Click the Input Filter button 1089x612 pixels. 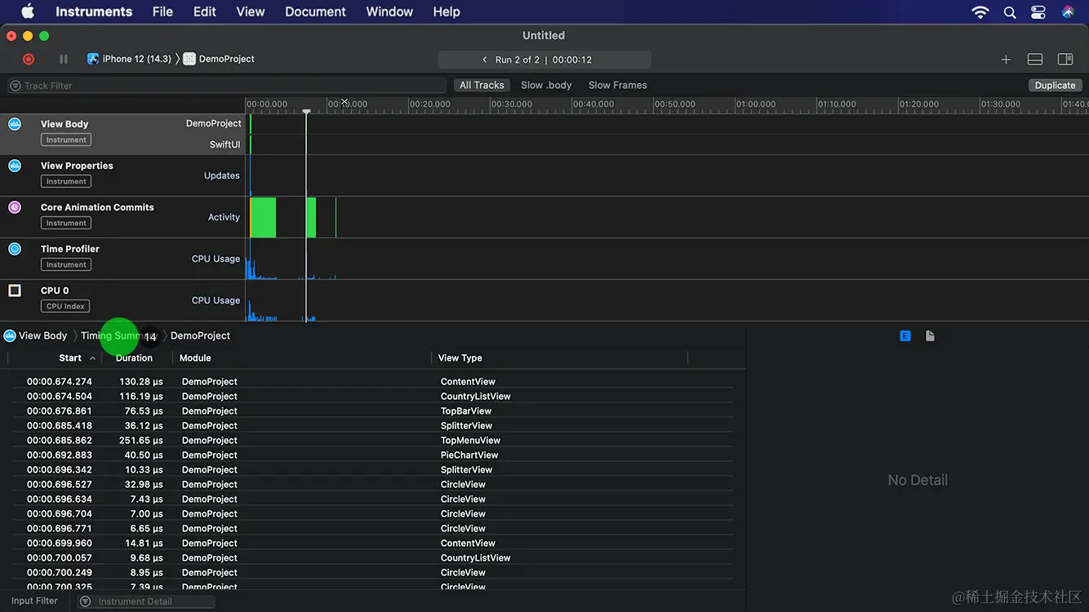34,601
